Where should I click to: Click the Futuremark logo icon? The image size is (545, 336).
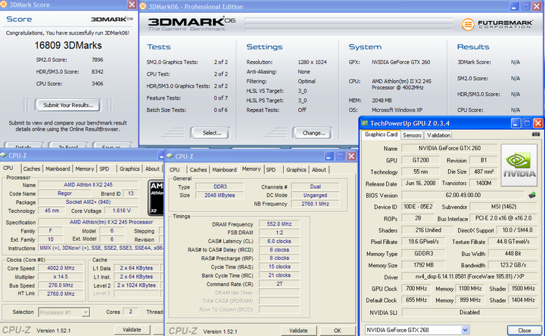468,24
